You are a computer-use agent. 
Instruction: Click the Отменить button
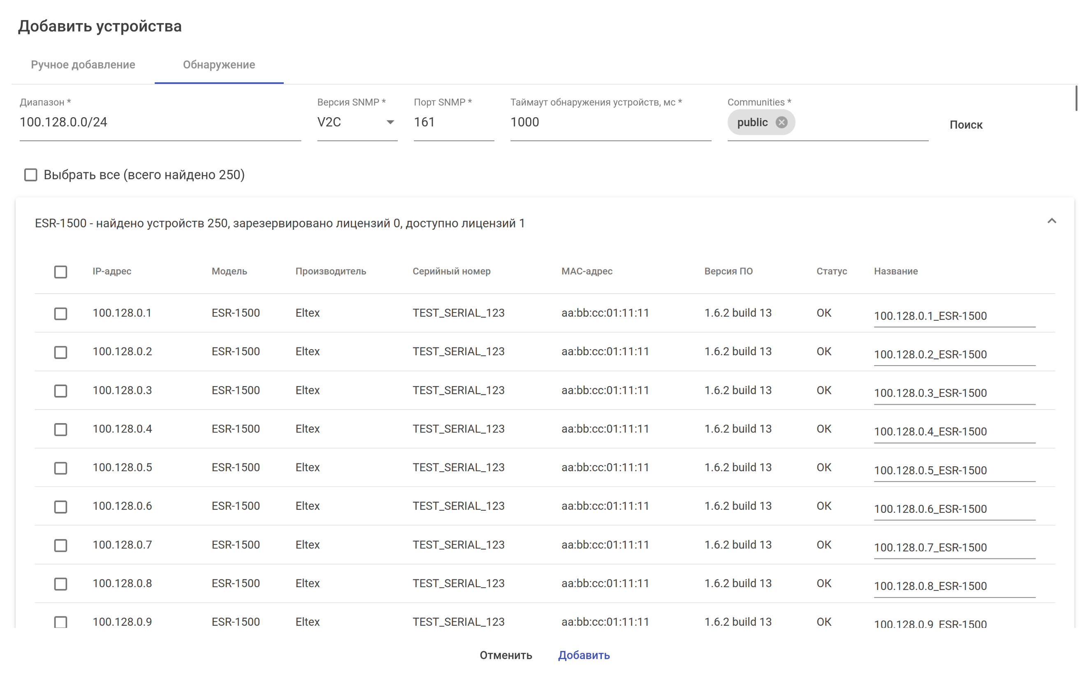click(x=505, y=655)
